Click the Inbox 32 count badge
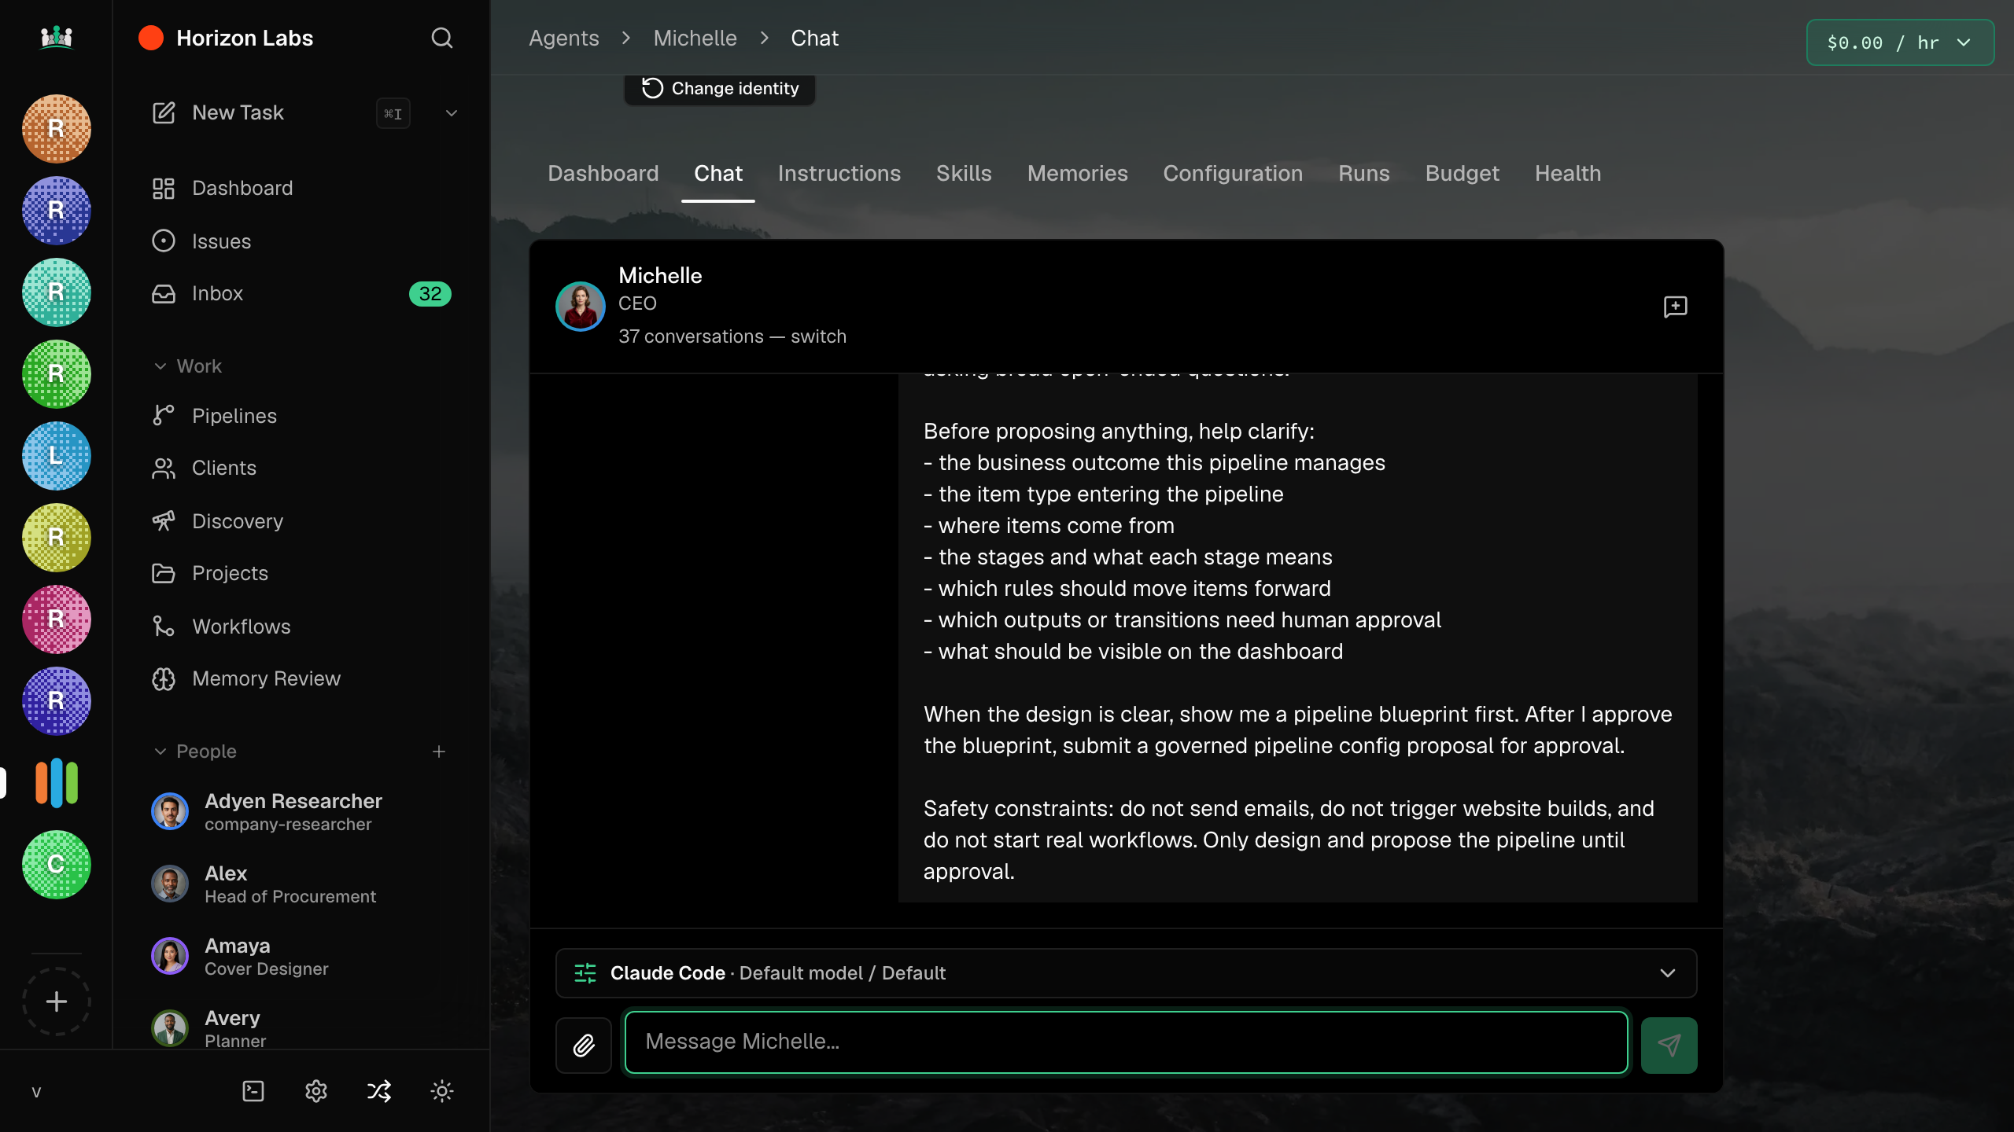Viewport: 2014px width, 1132px height. pyautogui.click(x=430, y=294)
